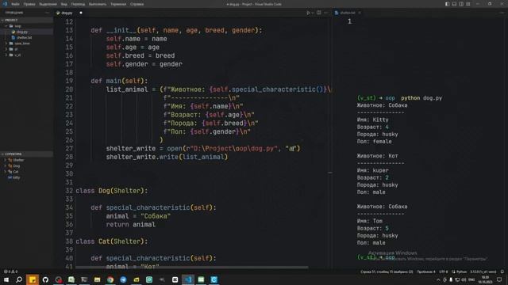Toggle the primary sidebar layout icon
This screenshot has width=508, height=285.
point(447,4)
